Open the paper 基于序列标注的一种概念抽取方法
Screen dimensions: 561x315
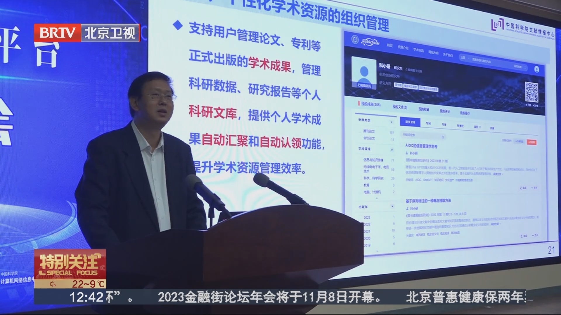pyautogui.click(x=428, y=201)
